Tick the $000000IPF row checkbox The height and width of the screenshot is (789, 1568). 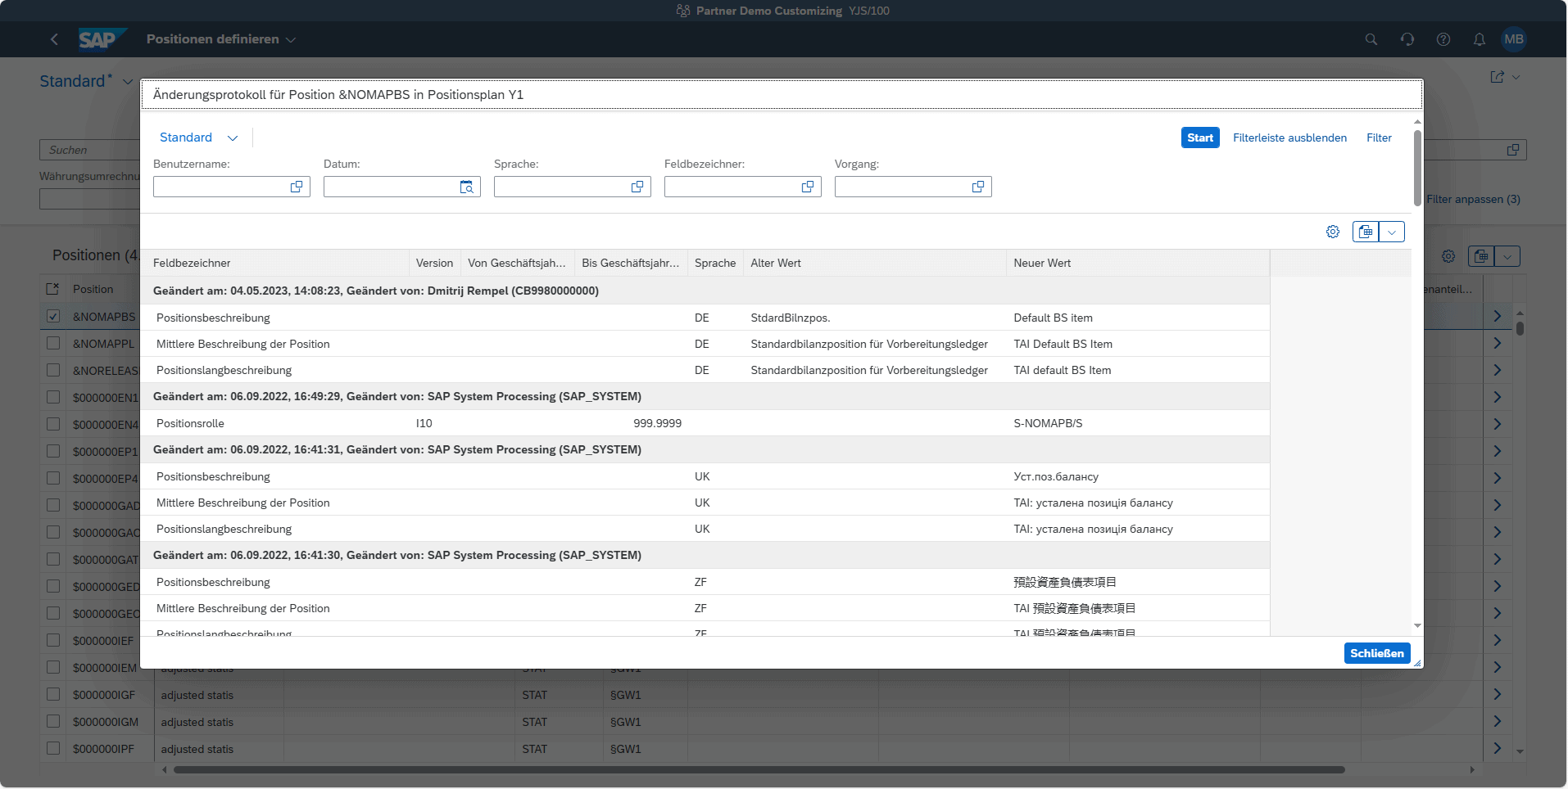click(53, 748)
